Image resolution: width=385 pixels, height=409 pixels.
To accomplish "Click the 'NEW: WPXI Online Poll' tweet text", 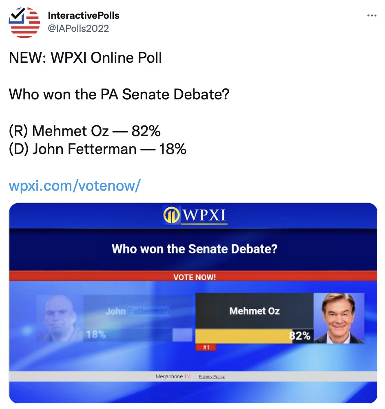I will [x=85, y=57].
